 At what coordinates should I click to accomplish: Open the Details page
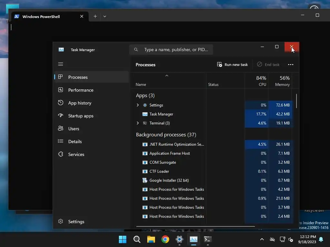click(92, 142)
